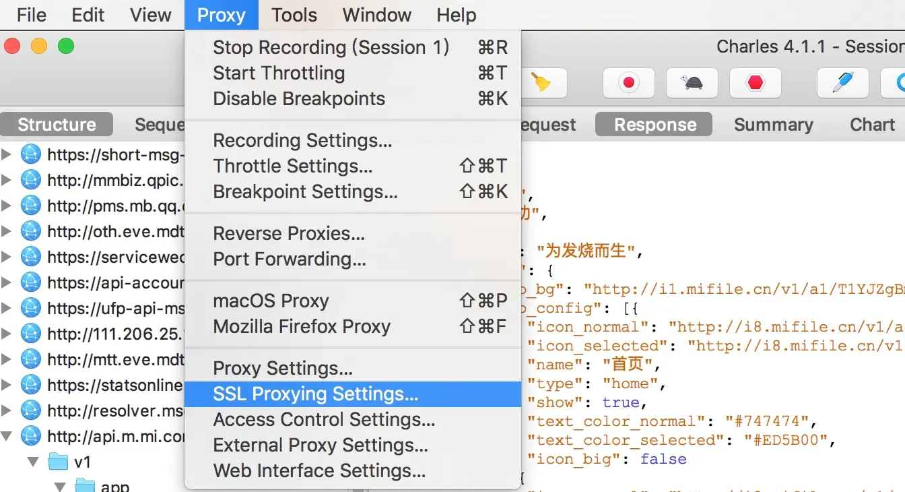This screenshot has height=492, width=905.
Task: Open Access Control Settings menu item
Action: (x=353, y=419)
